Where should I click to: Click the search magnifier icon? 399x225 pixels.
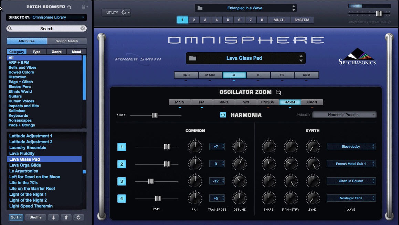pyautogui.click(x=10, y=28)
